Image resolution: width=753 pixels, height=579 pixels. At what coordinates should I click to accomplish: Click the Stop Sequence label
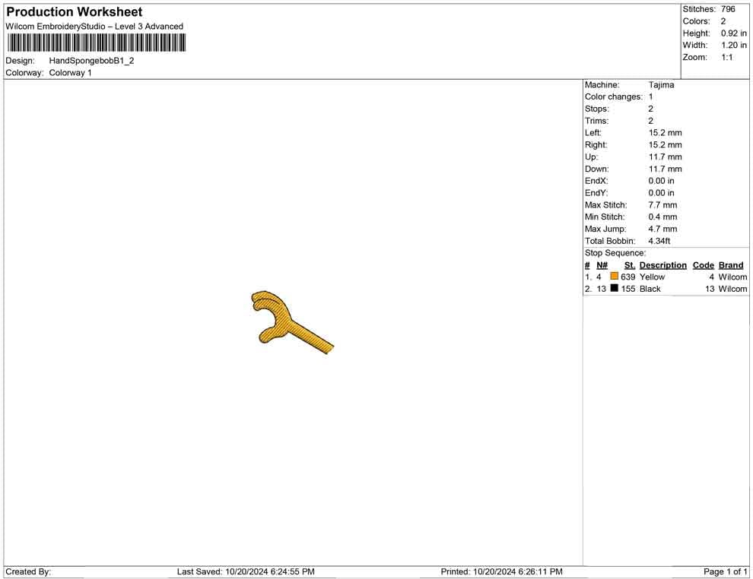615,253
